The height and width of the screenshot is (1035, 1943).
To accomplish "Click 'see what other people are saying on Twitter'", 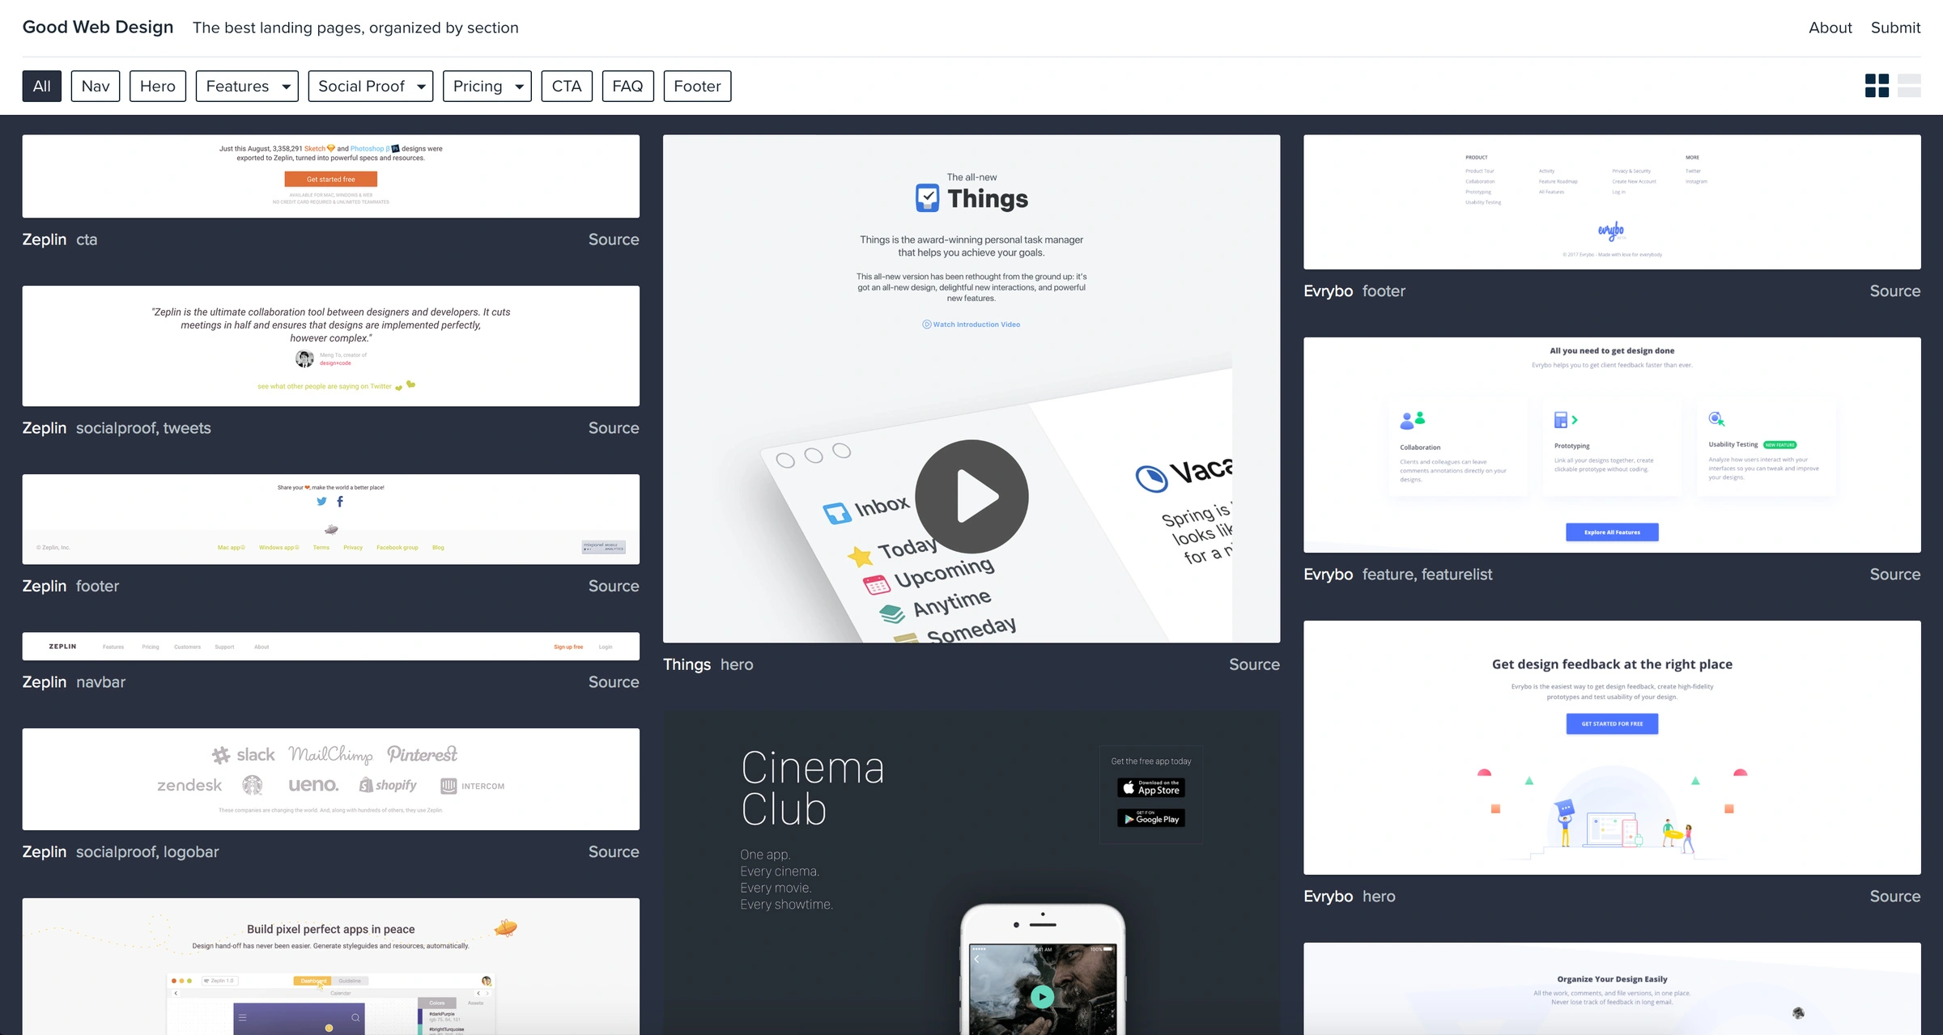I will tap(325, 387).
